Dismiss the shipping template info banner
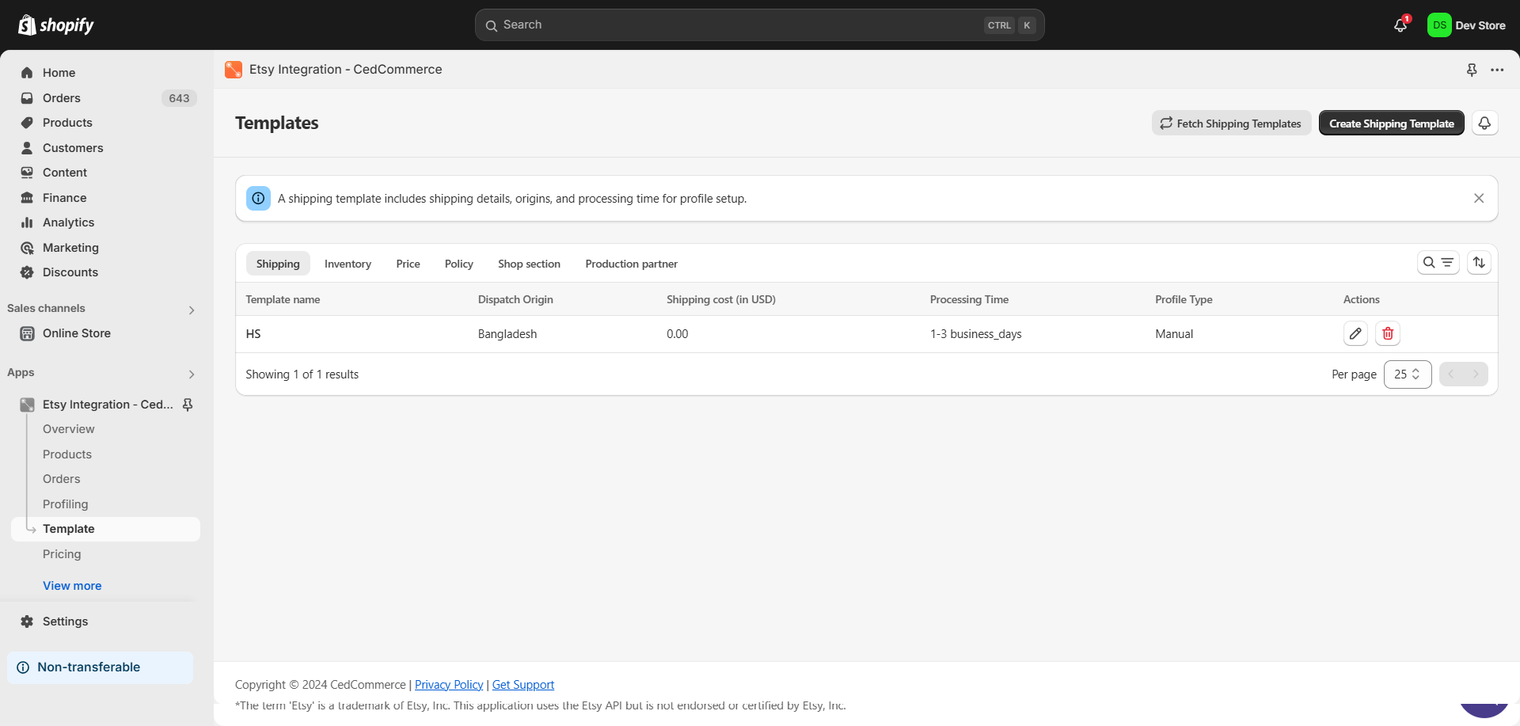1520x726 pixels. 1479,199
